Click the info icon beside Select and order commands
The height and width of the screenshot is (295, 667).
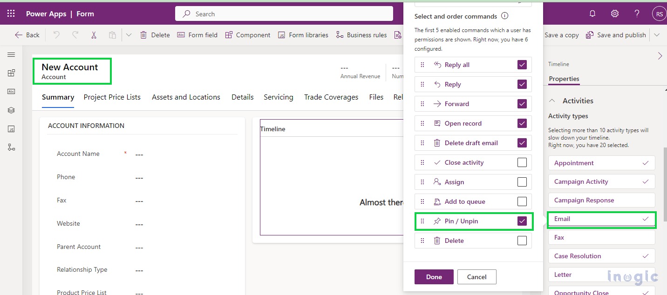click(x=504, y=16)
